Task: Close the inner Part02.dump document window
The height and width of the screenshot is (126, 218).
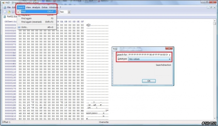Action: click(x=214, y=7)
